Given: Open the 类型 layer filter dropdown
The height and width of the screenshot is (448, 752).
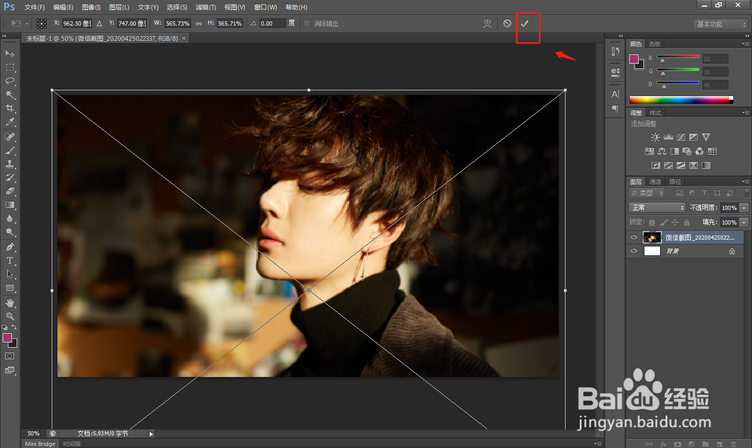Looking at the screenshot, I should (647, 193).
